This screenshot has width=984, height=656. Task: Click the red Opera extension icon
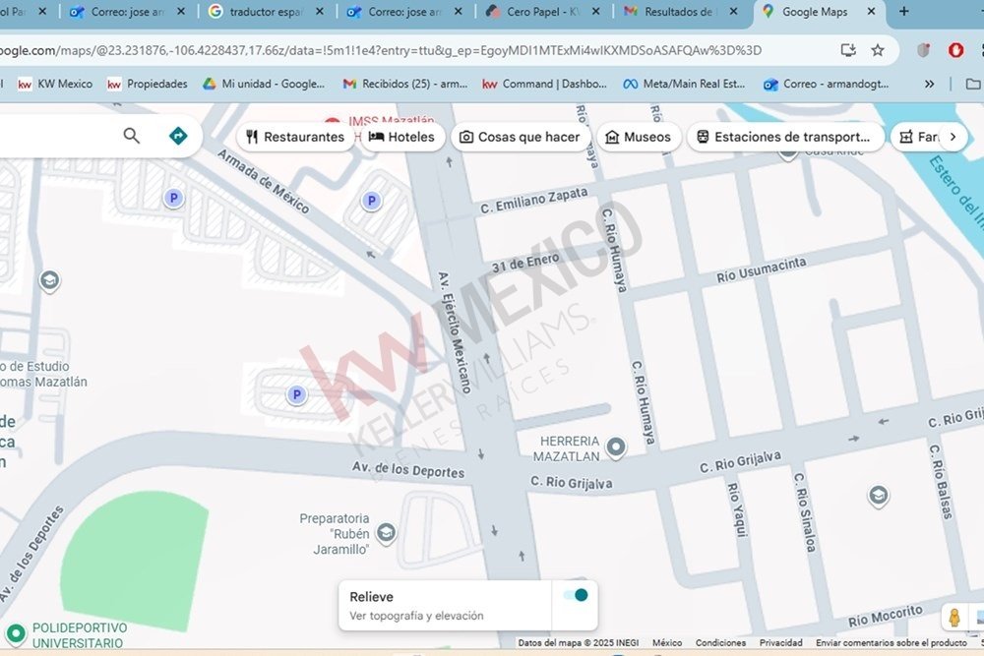point(955,50)
